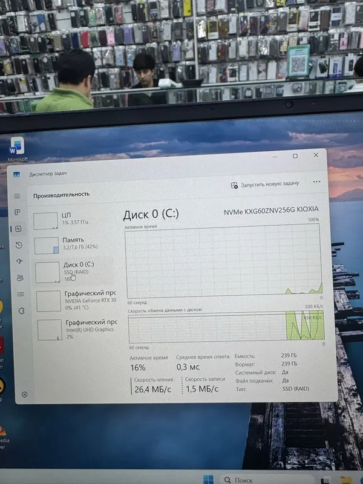Select the NVIDIA GeForce RTX graphics entry
Screen dimensions: 363x484
pos(76,300)
